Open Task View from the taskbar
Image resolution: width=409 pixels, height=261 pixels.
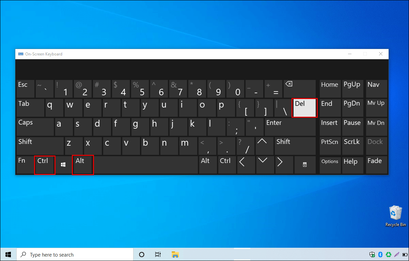click(158, 254)
